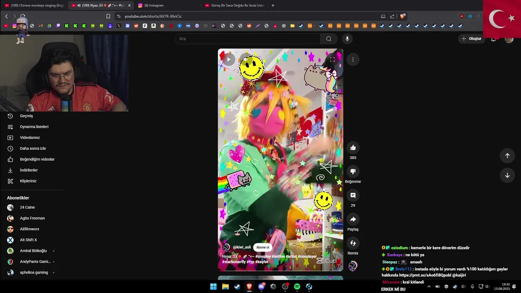The width and height of the screenshot is (521, 293).
Task: Open Agito Freeman subscription channel
Action: click(32, 218)
